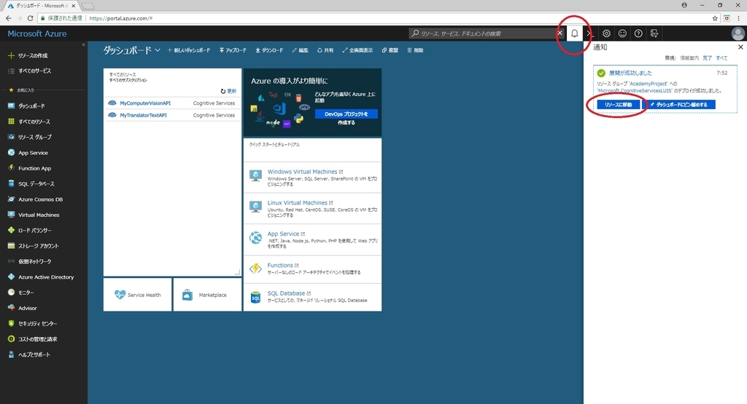Launch the Cloud Shell icon
This screenshot has width=747, height=404.
(589, 33)
